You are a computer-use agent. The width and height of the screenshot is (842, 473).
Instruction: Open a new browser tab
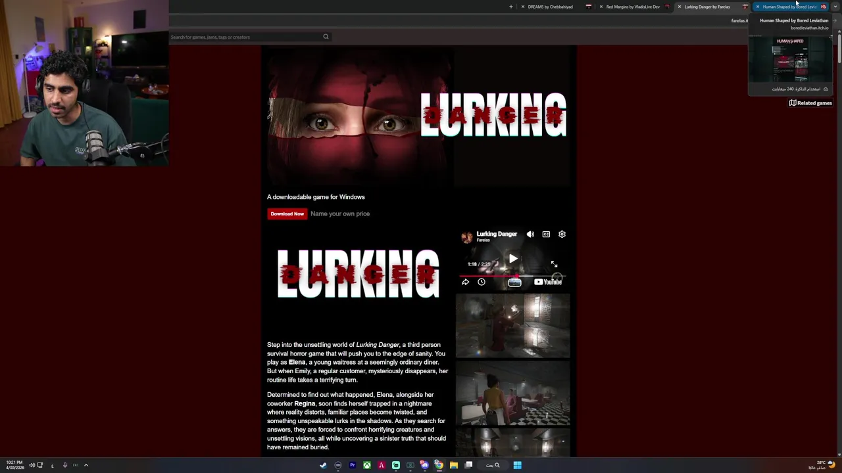[x=510, y=7]
